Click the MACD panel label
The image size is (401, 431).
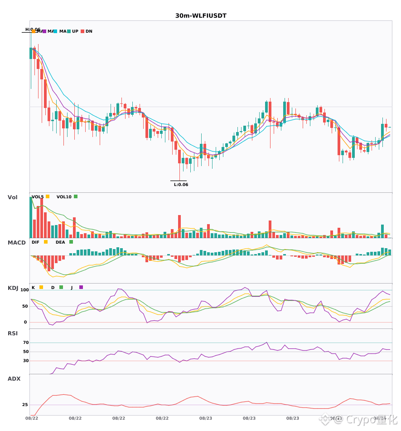point(16,242)
